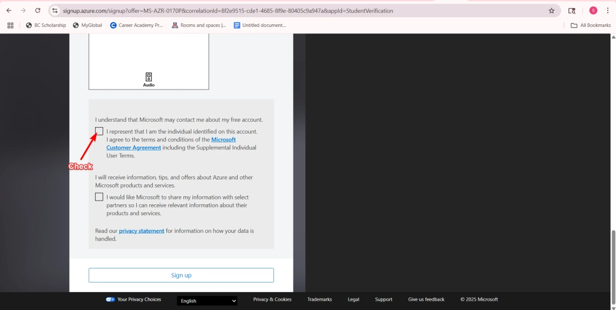Viewport: 616px width, 310px height.
Task: Toggle Your Privacy Choices icon
Action: [x=110, y=299]
